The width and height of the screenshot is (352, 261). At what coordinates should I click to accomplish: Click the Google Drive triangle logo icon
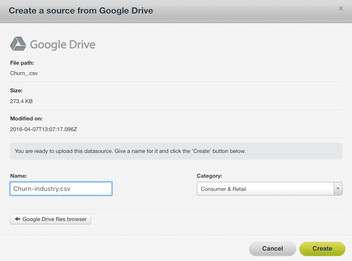[x=18, y=44]
